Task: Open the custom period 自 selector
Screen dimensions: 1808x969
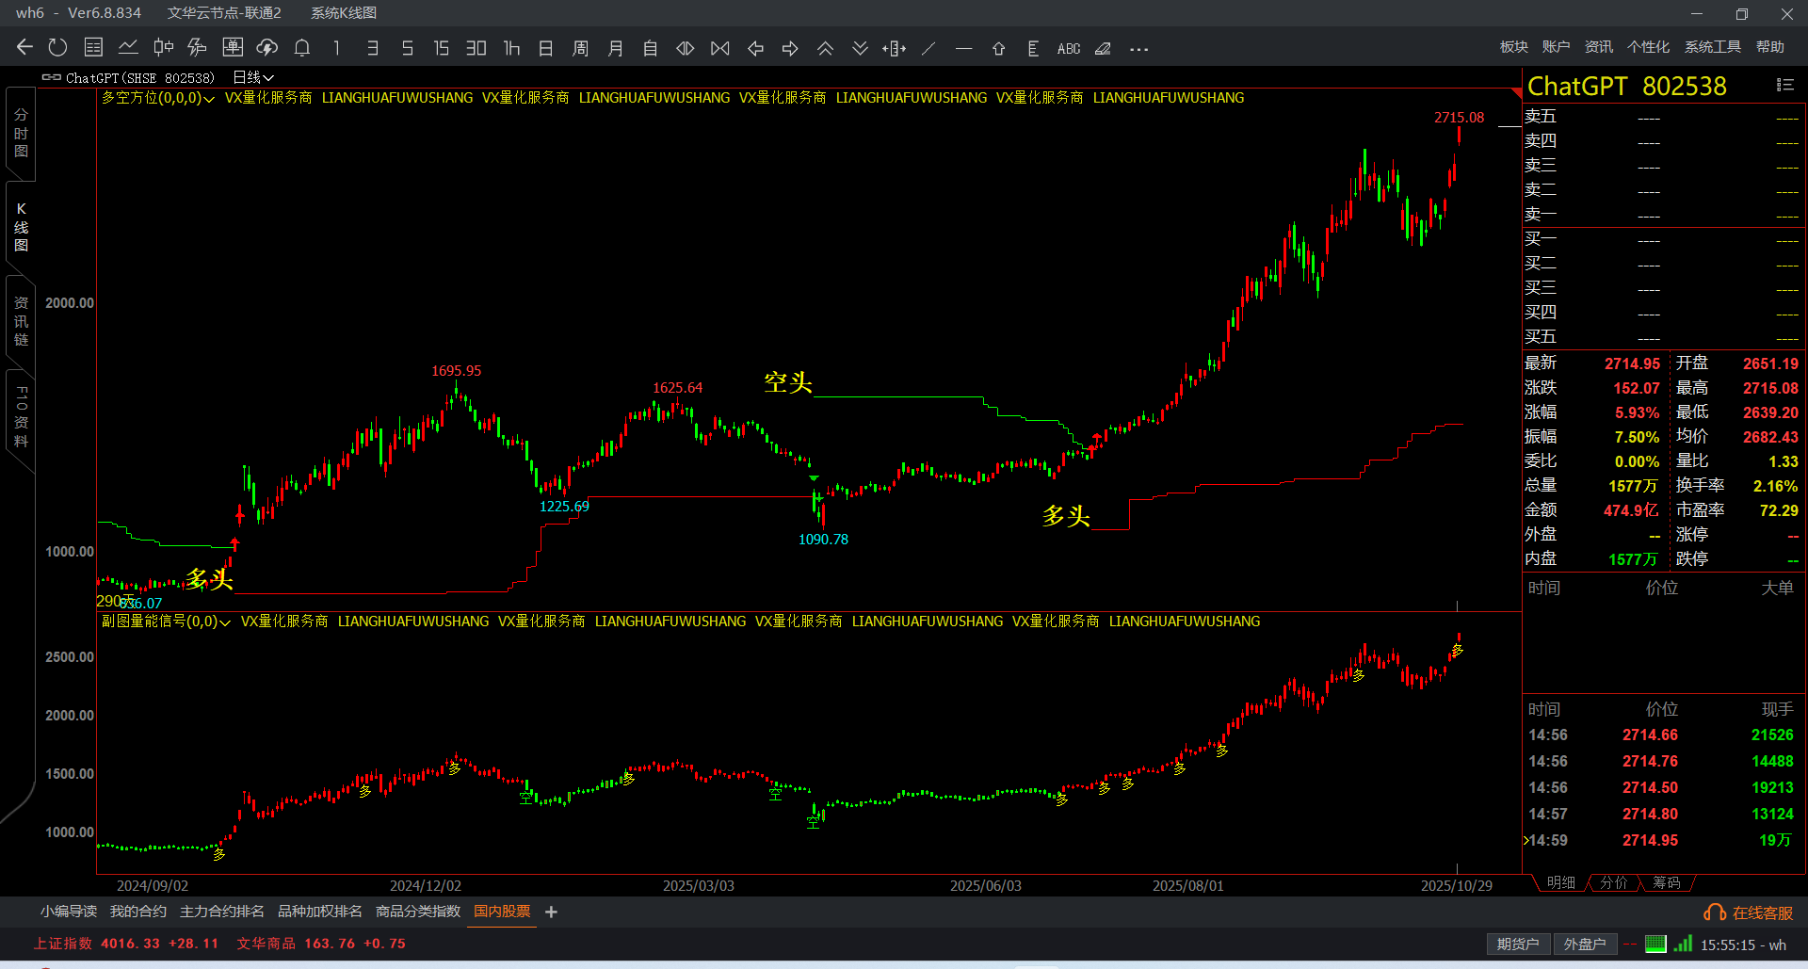Action: [651, 48]
